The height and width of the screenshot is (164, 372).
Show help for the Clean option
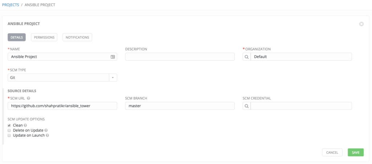25,125
